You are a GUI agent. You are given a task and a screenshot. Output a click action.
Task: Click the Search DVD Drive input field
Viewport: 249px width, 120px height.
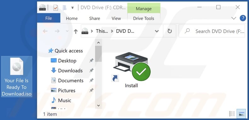point(212,31)
